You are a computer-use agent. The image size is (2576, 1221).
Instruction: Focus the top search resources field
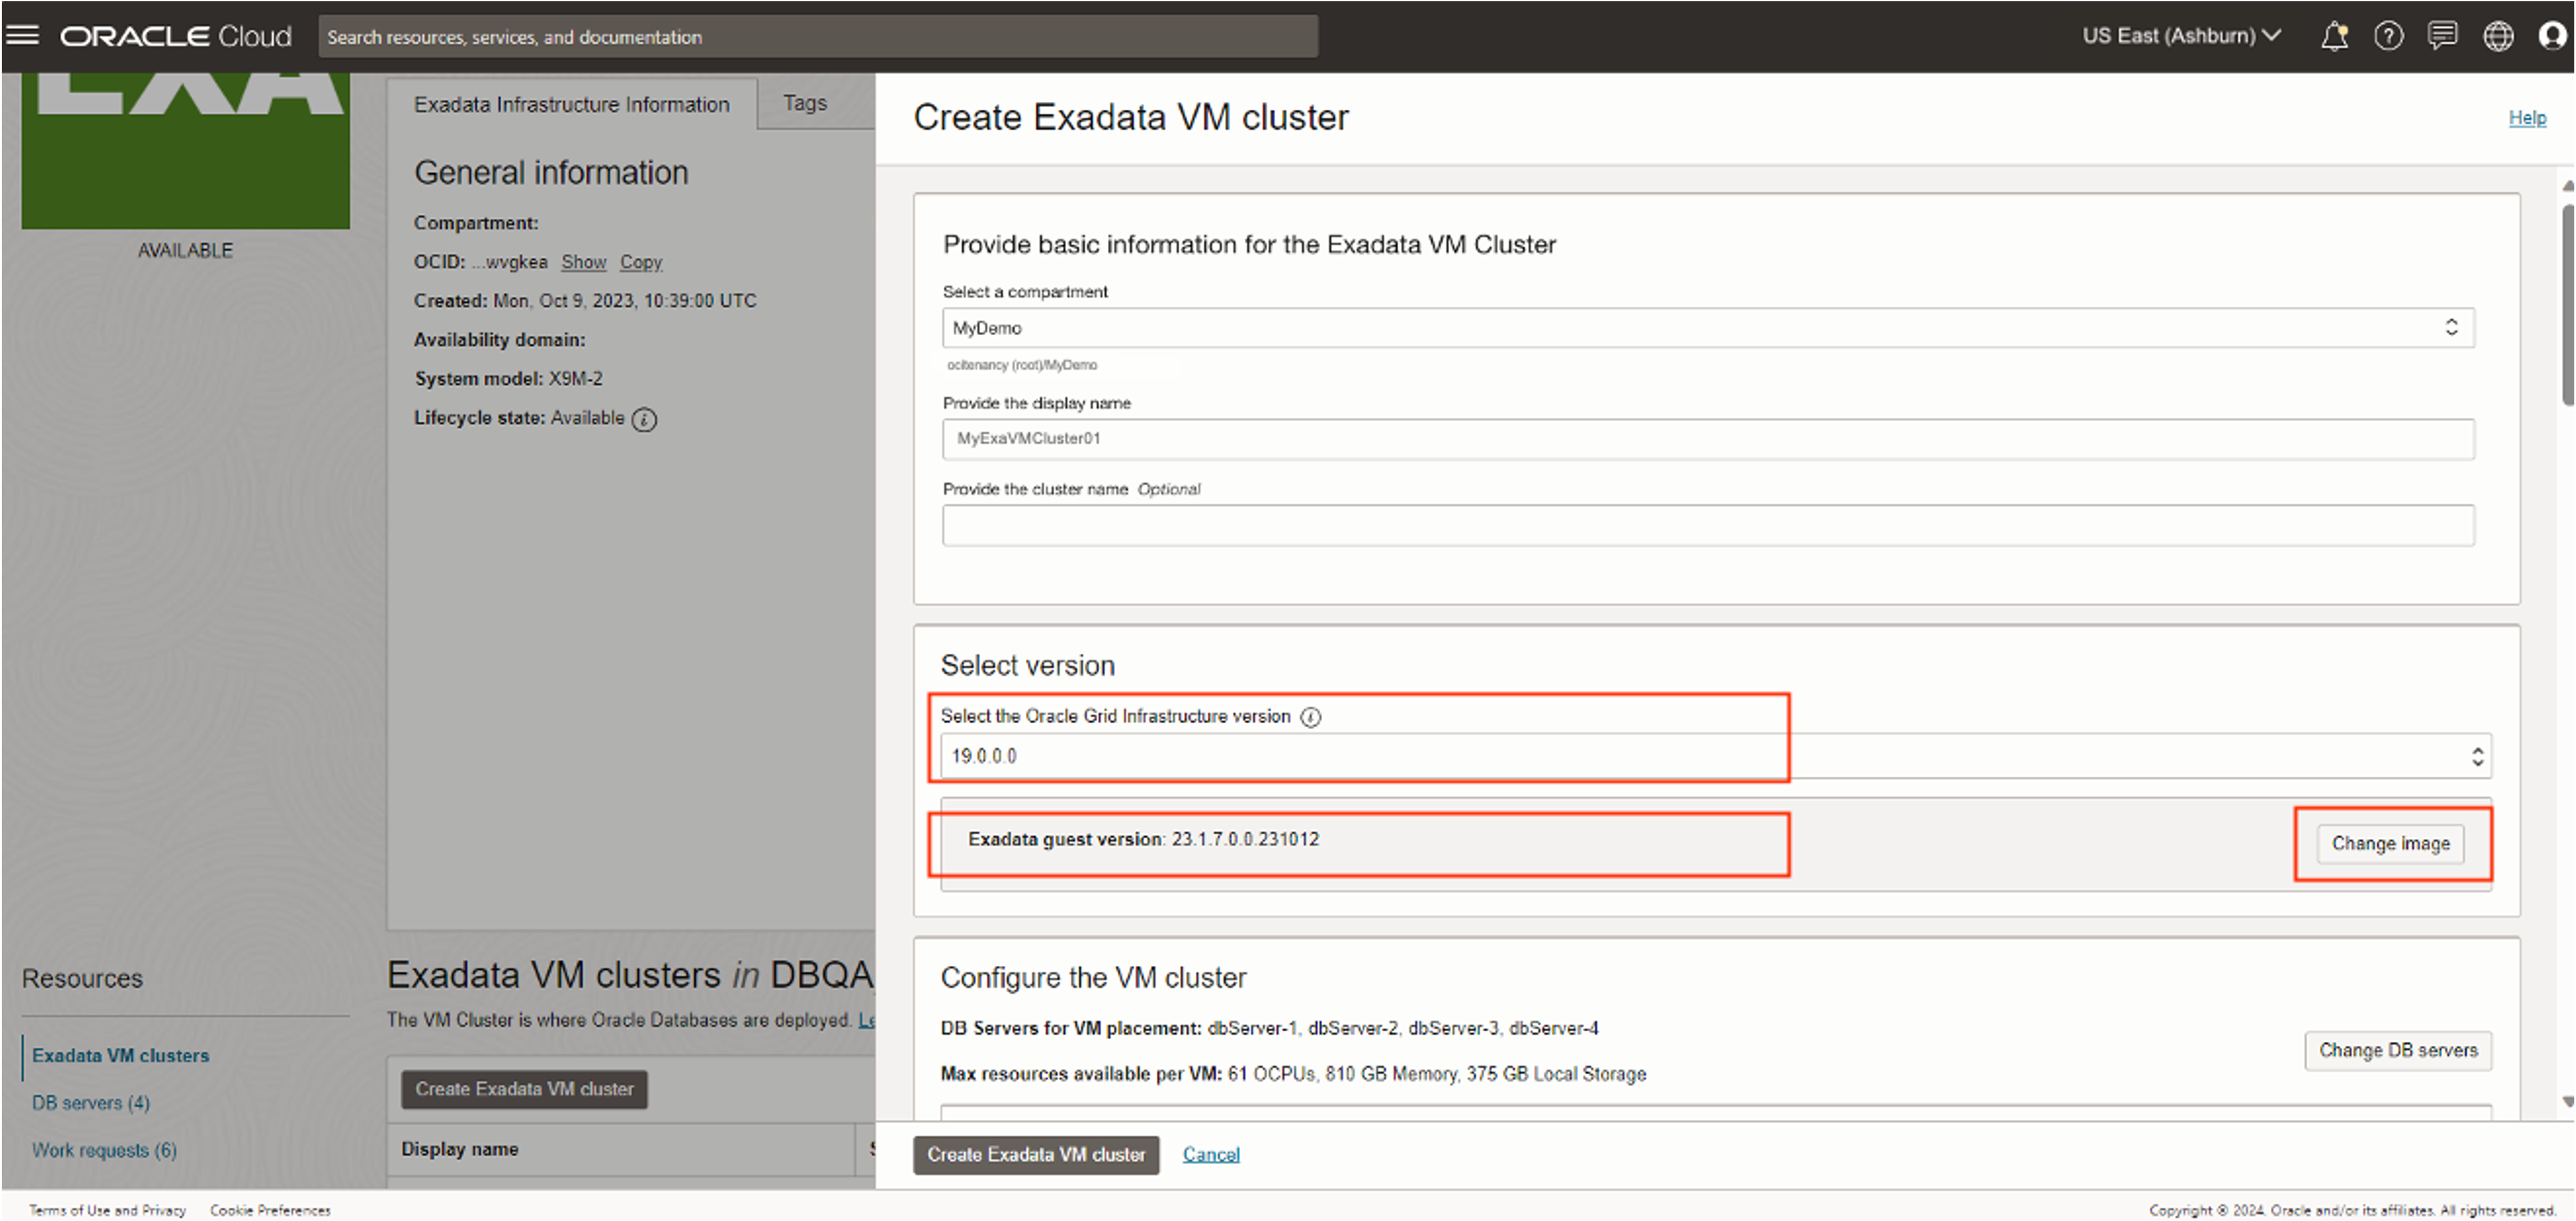tap(817, 37)
